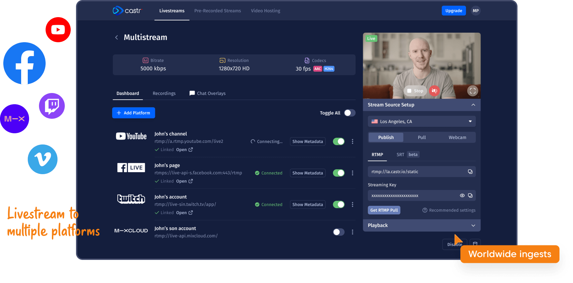Click the floating Vimeo circle icon
The height and width of the screenshot is (283, 573).
(43, 159)
